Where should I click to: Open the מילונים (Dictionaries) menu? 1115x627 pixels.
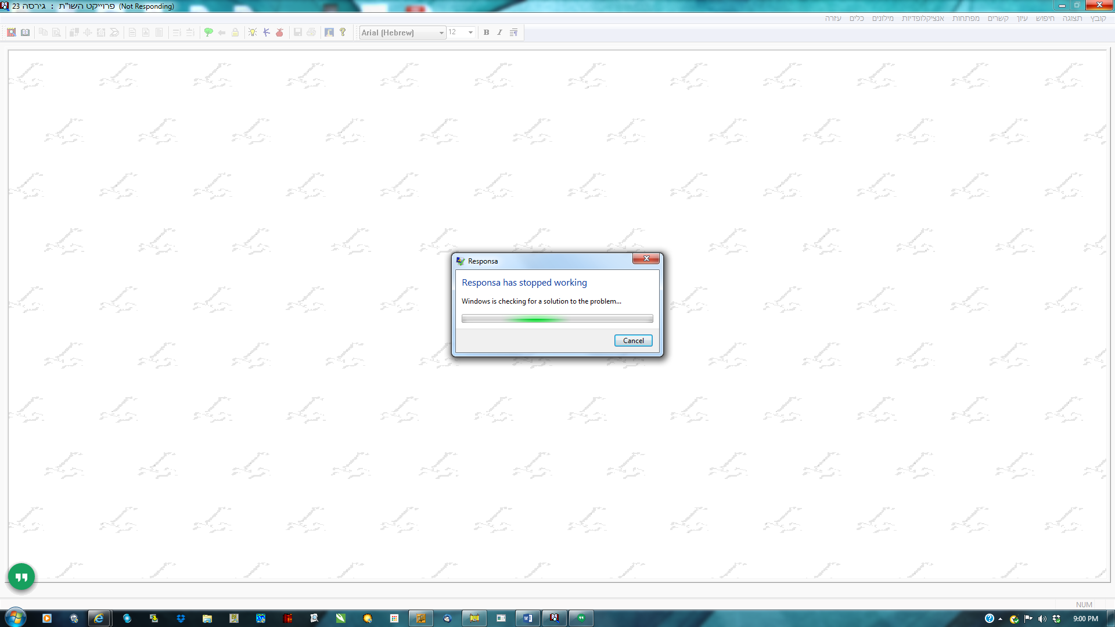883,19
